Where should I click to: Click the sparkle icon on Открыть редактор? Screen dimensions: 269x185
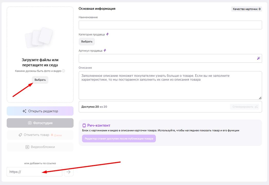pyautogui.click(x=24, y=111)
